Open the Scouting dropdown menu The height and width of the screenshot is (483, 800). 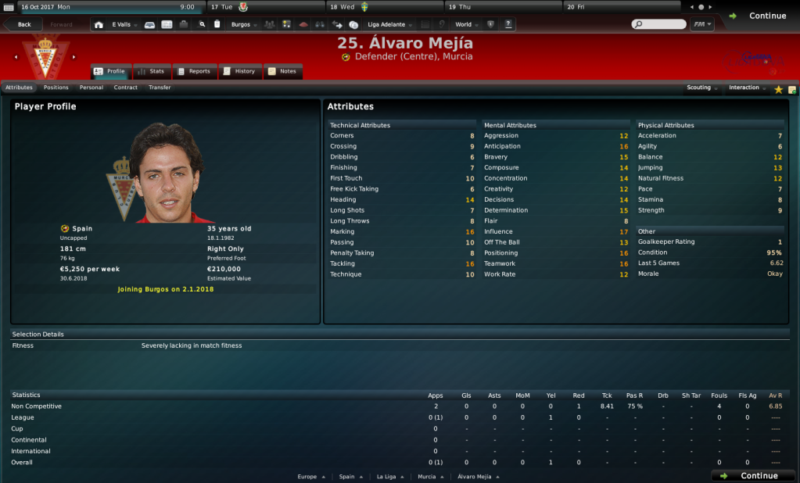[x=702, y=88]
